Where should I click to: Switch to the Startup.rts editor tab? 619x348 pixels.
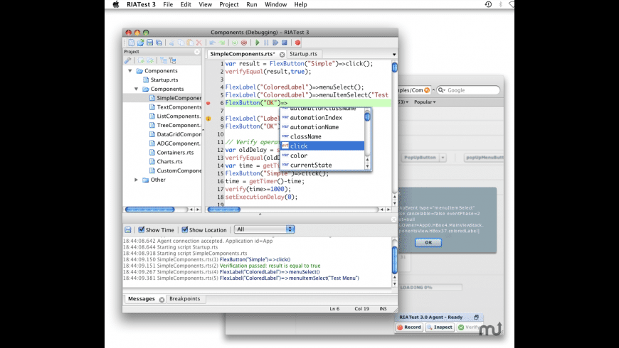[304, 54]
